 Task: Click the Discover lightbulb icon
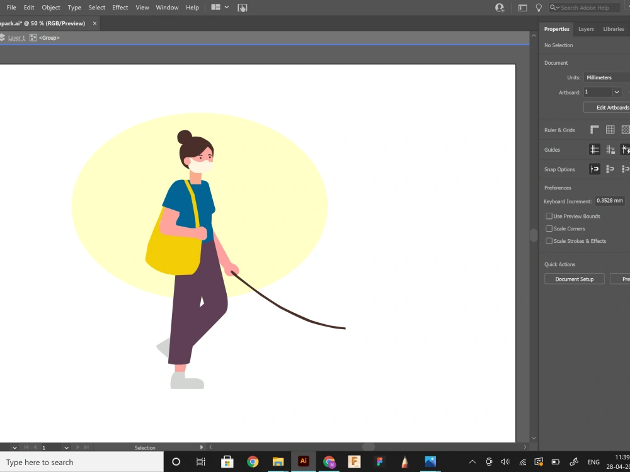coord(539,8)
